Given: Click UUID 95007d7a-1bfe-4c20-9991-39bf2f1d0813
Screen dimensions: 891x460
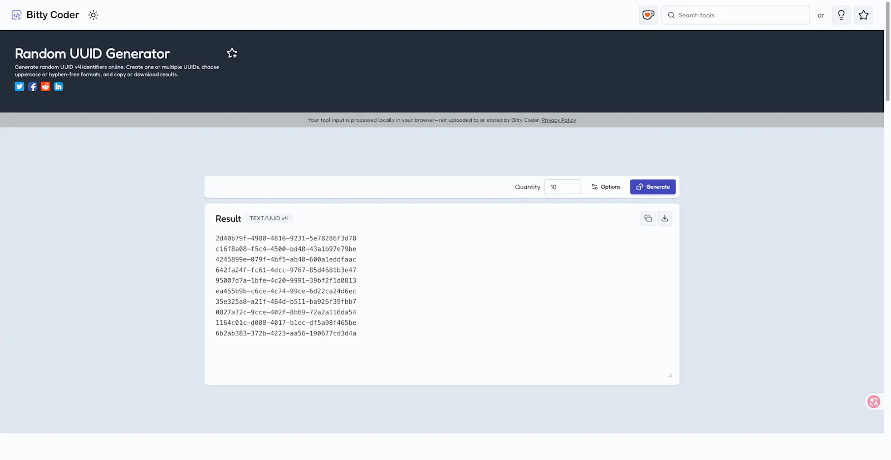Looking at the screenshot, I should (x=286, y=280).
